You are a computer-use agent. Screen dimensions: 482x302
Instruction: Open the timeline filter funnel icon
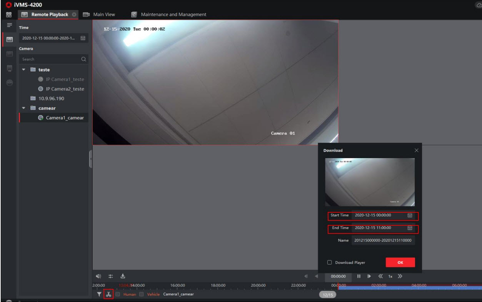[99, 294]
